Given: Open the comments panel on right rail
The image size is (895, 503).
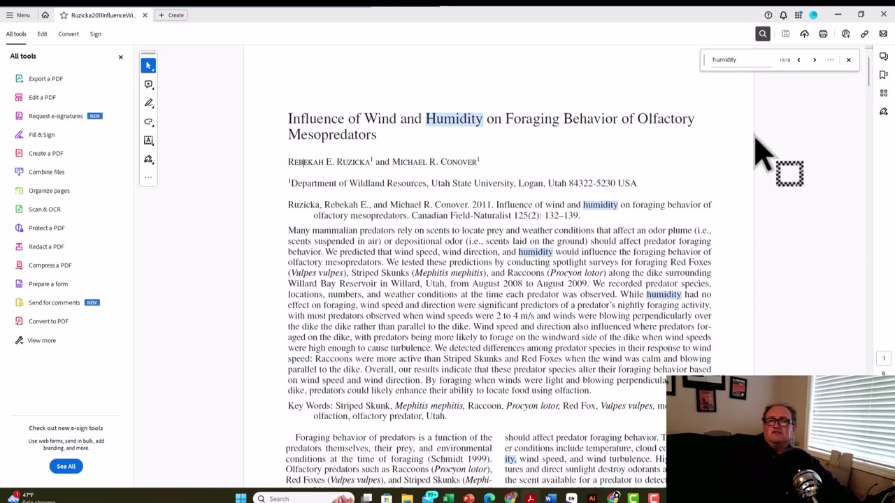Looking at the screenshot, I should point(884,57).
